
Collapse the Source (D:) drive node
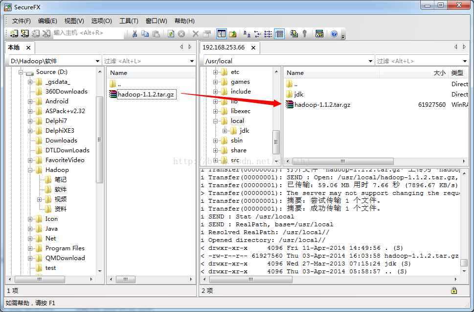21,72
